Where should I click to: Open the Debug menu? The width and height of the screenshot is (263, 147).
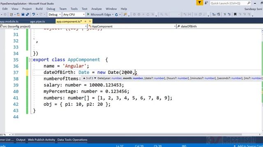[51, 9]
